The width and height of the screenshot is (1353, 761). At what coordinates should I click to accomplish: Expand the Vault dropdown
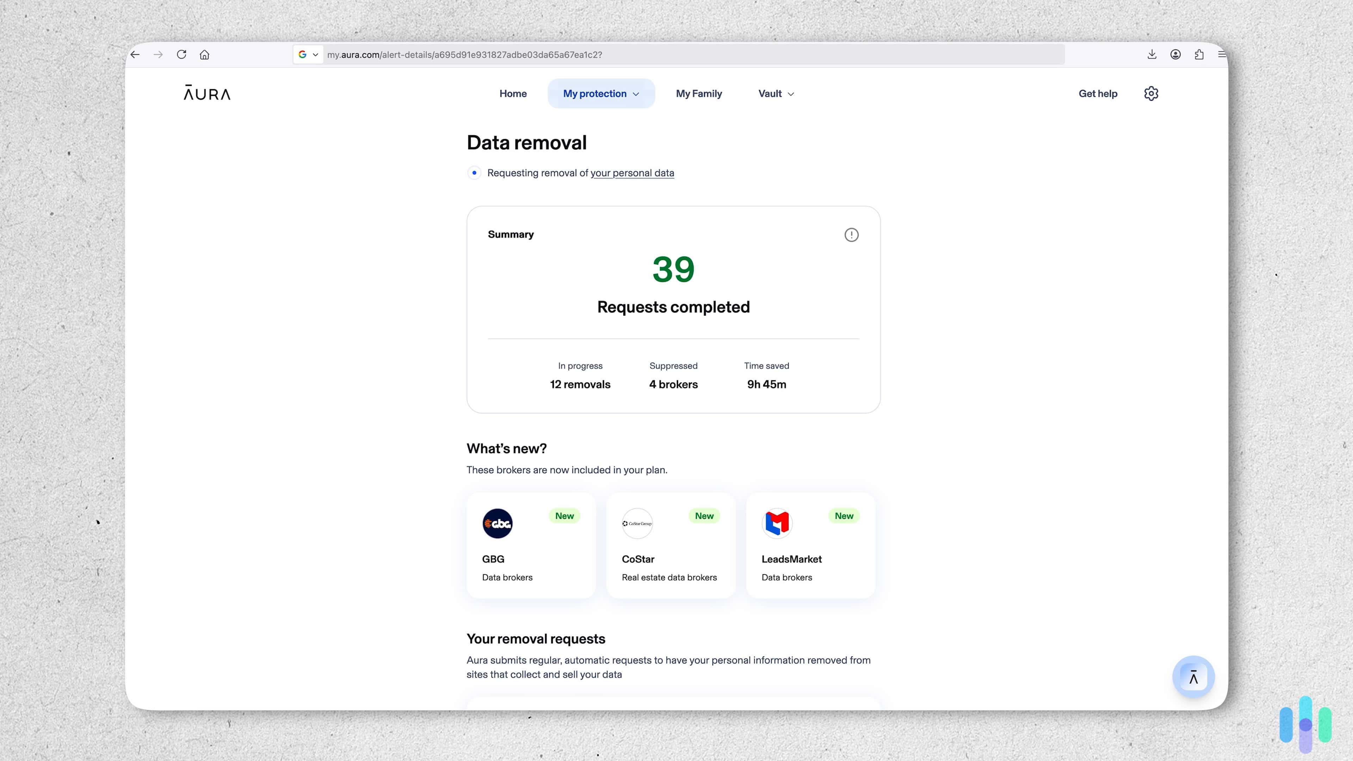776,93
